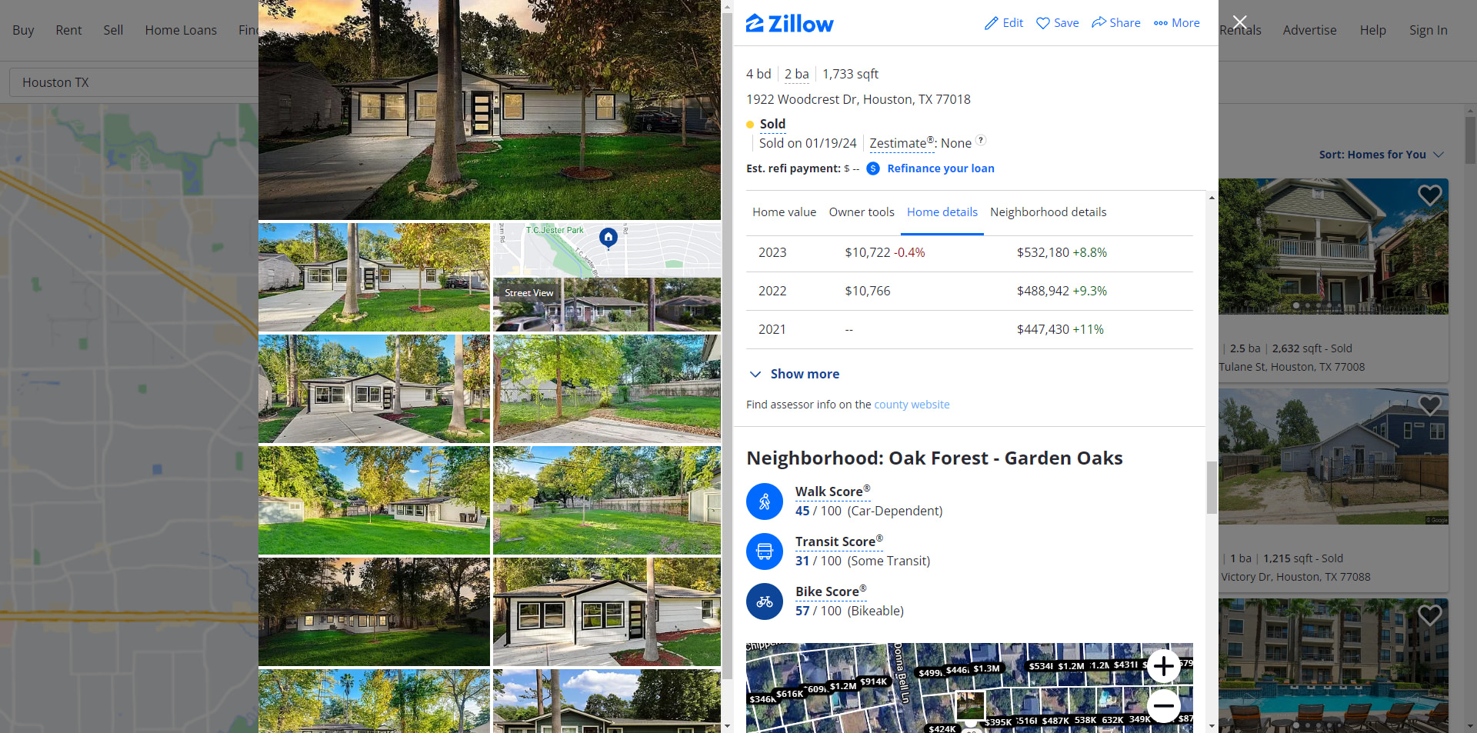Click the refinance dollar sign icon

click(x=873, y=168)
